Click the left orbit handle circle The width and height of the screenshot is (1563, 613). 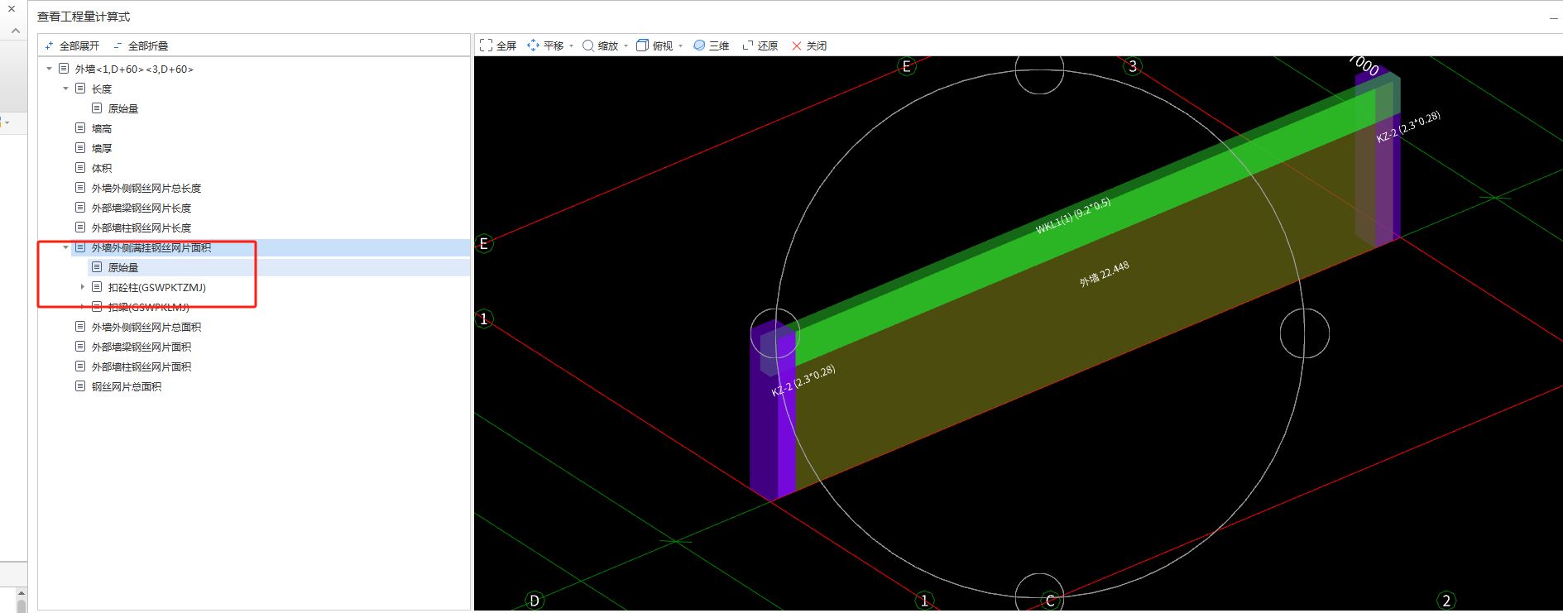click(x=774, y=333)
